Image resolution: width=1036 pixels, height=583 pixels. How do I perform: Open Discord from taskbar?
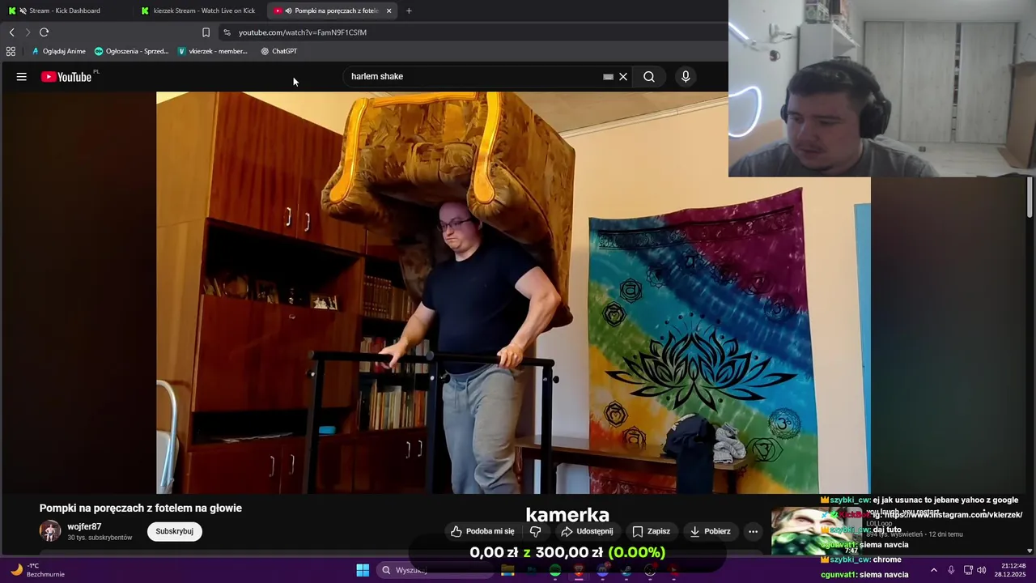pyautogui.click(x=603, y=570)
